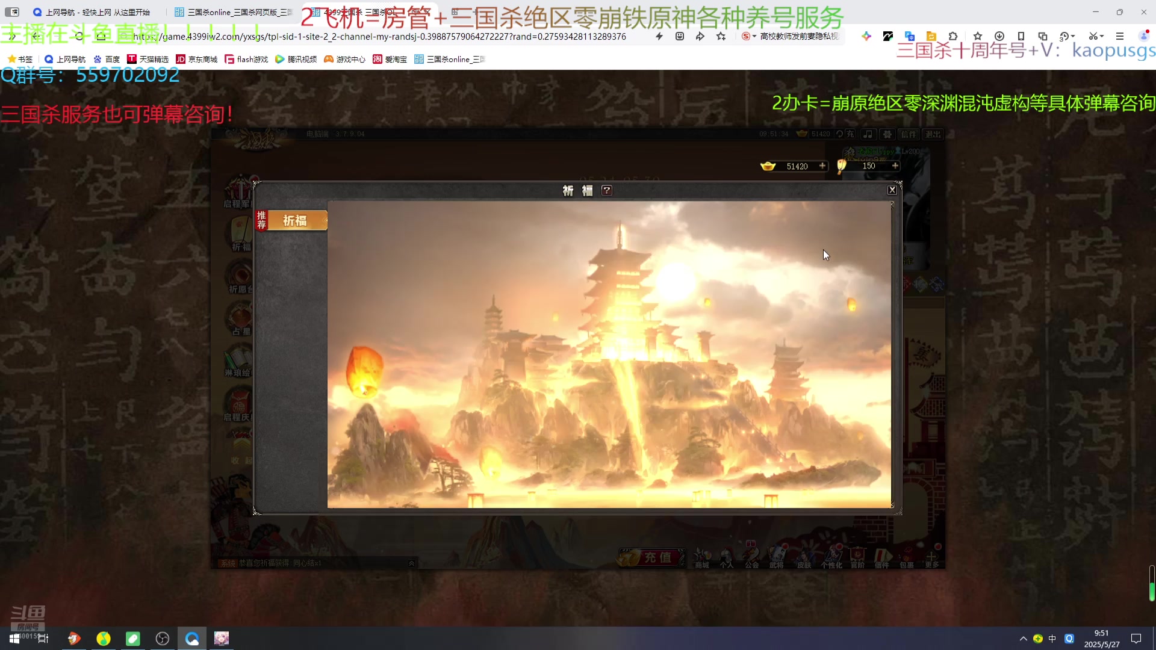Open the 百度 bookmark
The image size is (1156, 650).
107,59
